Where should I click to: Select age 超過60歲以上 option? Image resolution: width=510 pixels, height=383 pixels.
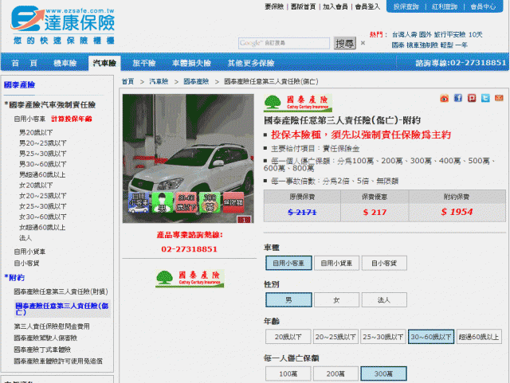479,337
